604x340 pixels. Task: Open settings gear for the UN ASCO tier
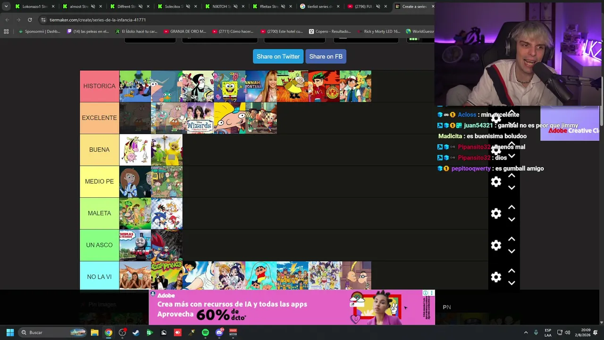tap(496, 245)
